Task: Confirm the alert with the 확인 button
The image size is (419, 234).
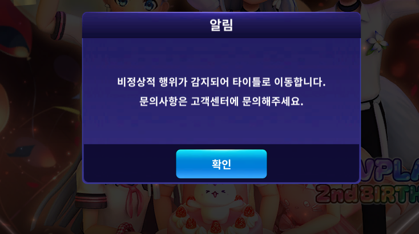Action: pyautogui.click(x=221, y=163)
